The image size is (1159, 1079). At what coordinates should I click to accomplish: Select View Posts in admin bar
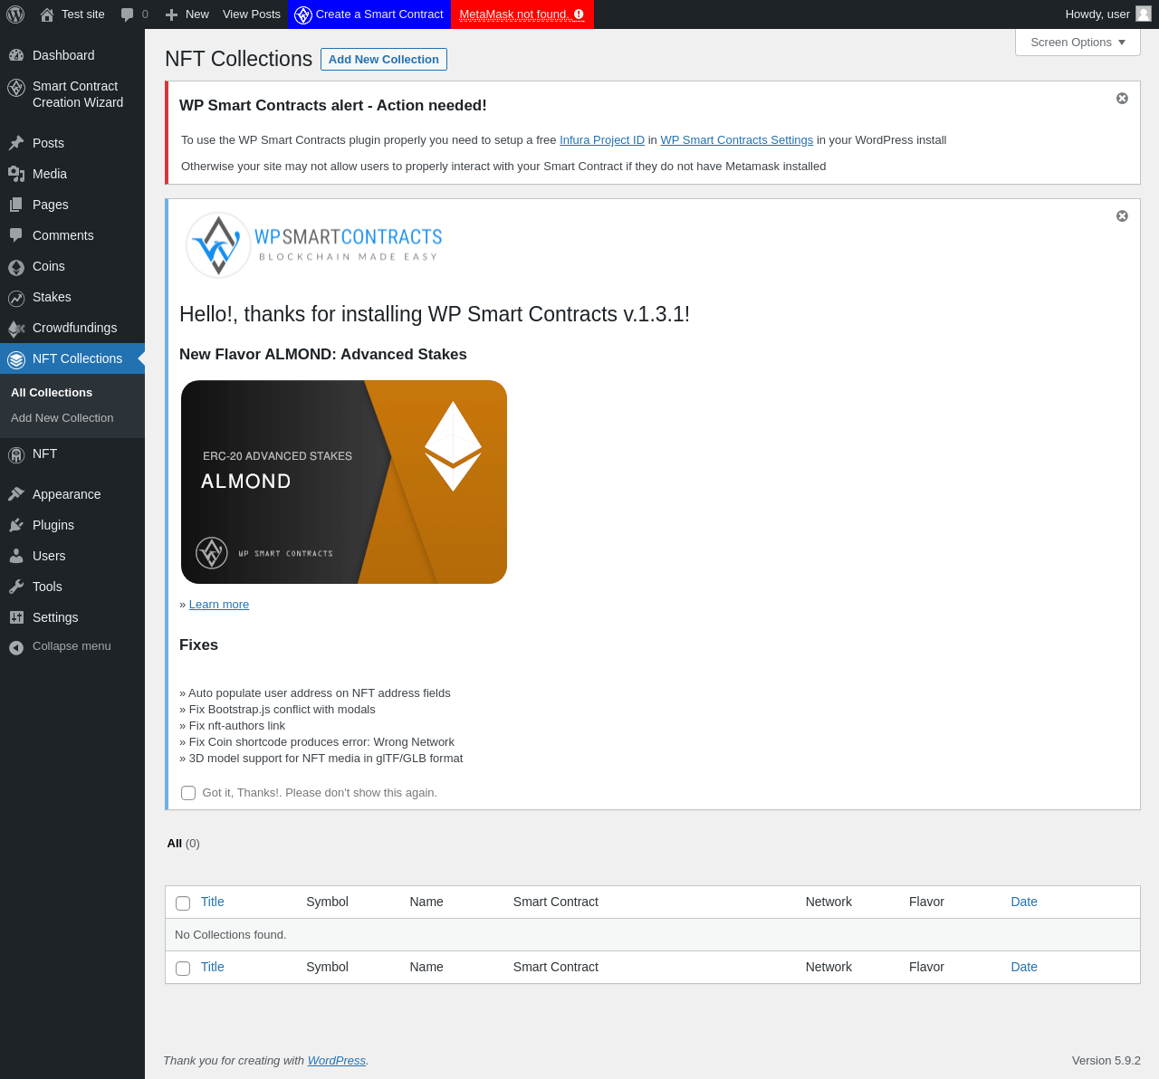[252, 14]
